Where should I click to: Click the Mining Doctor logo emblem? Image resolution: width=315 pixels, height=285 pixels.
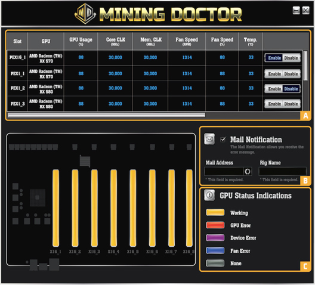(x=85, y=14)
